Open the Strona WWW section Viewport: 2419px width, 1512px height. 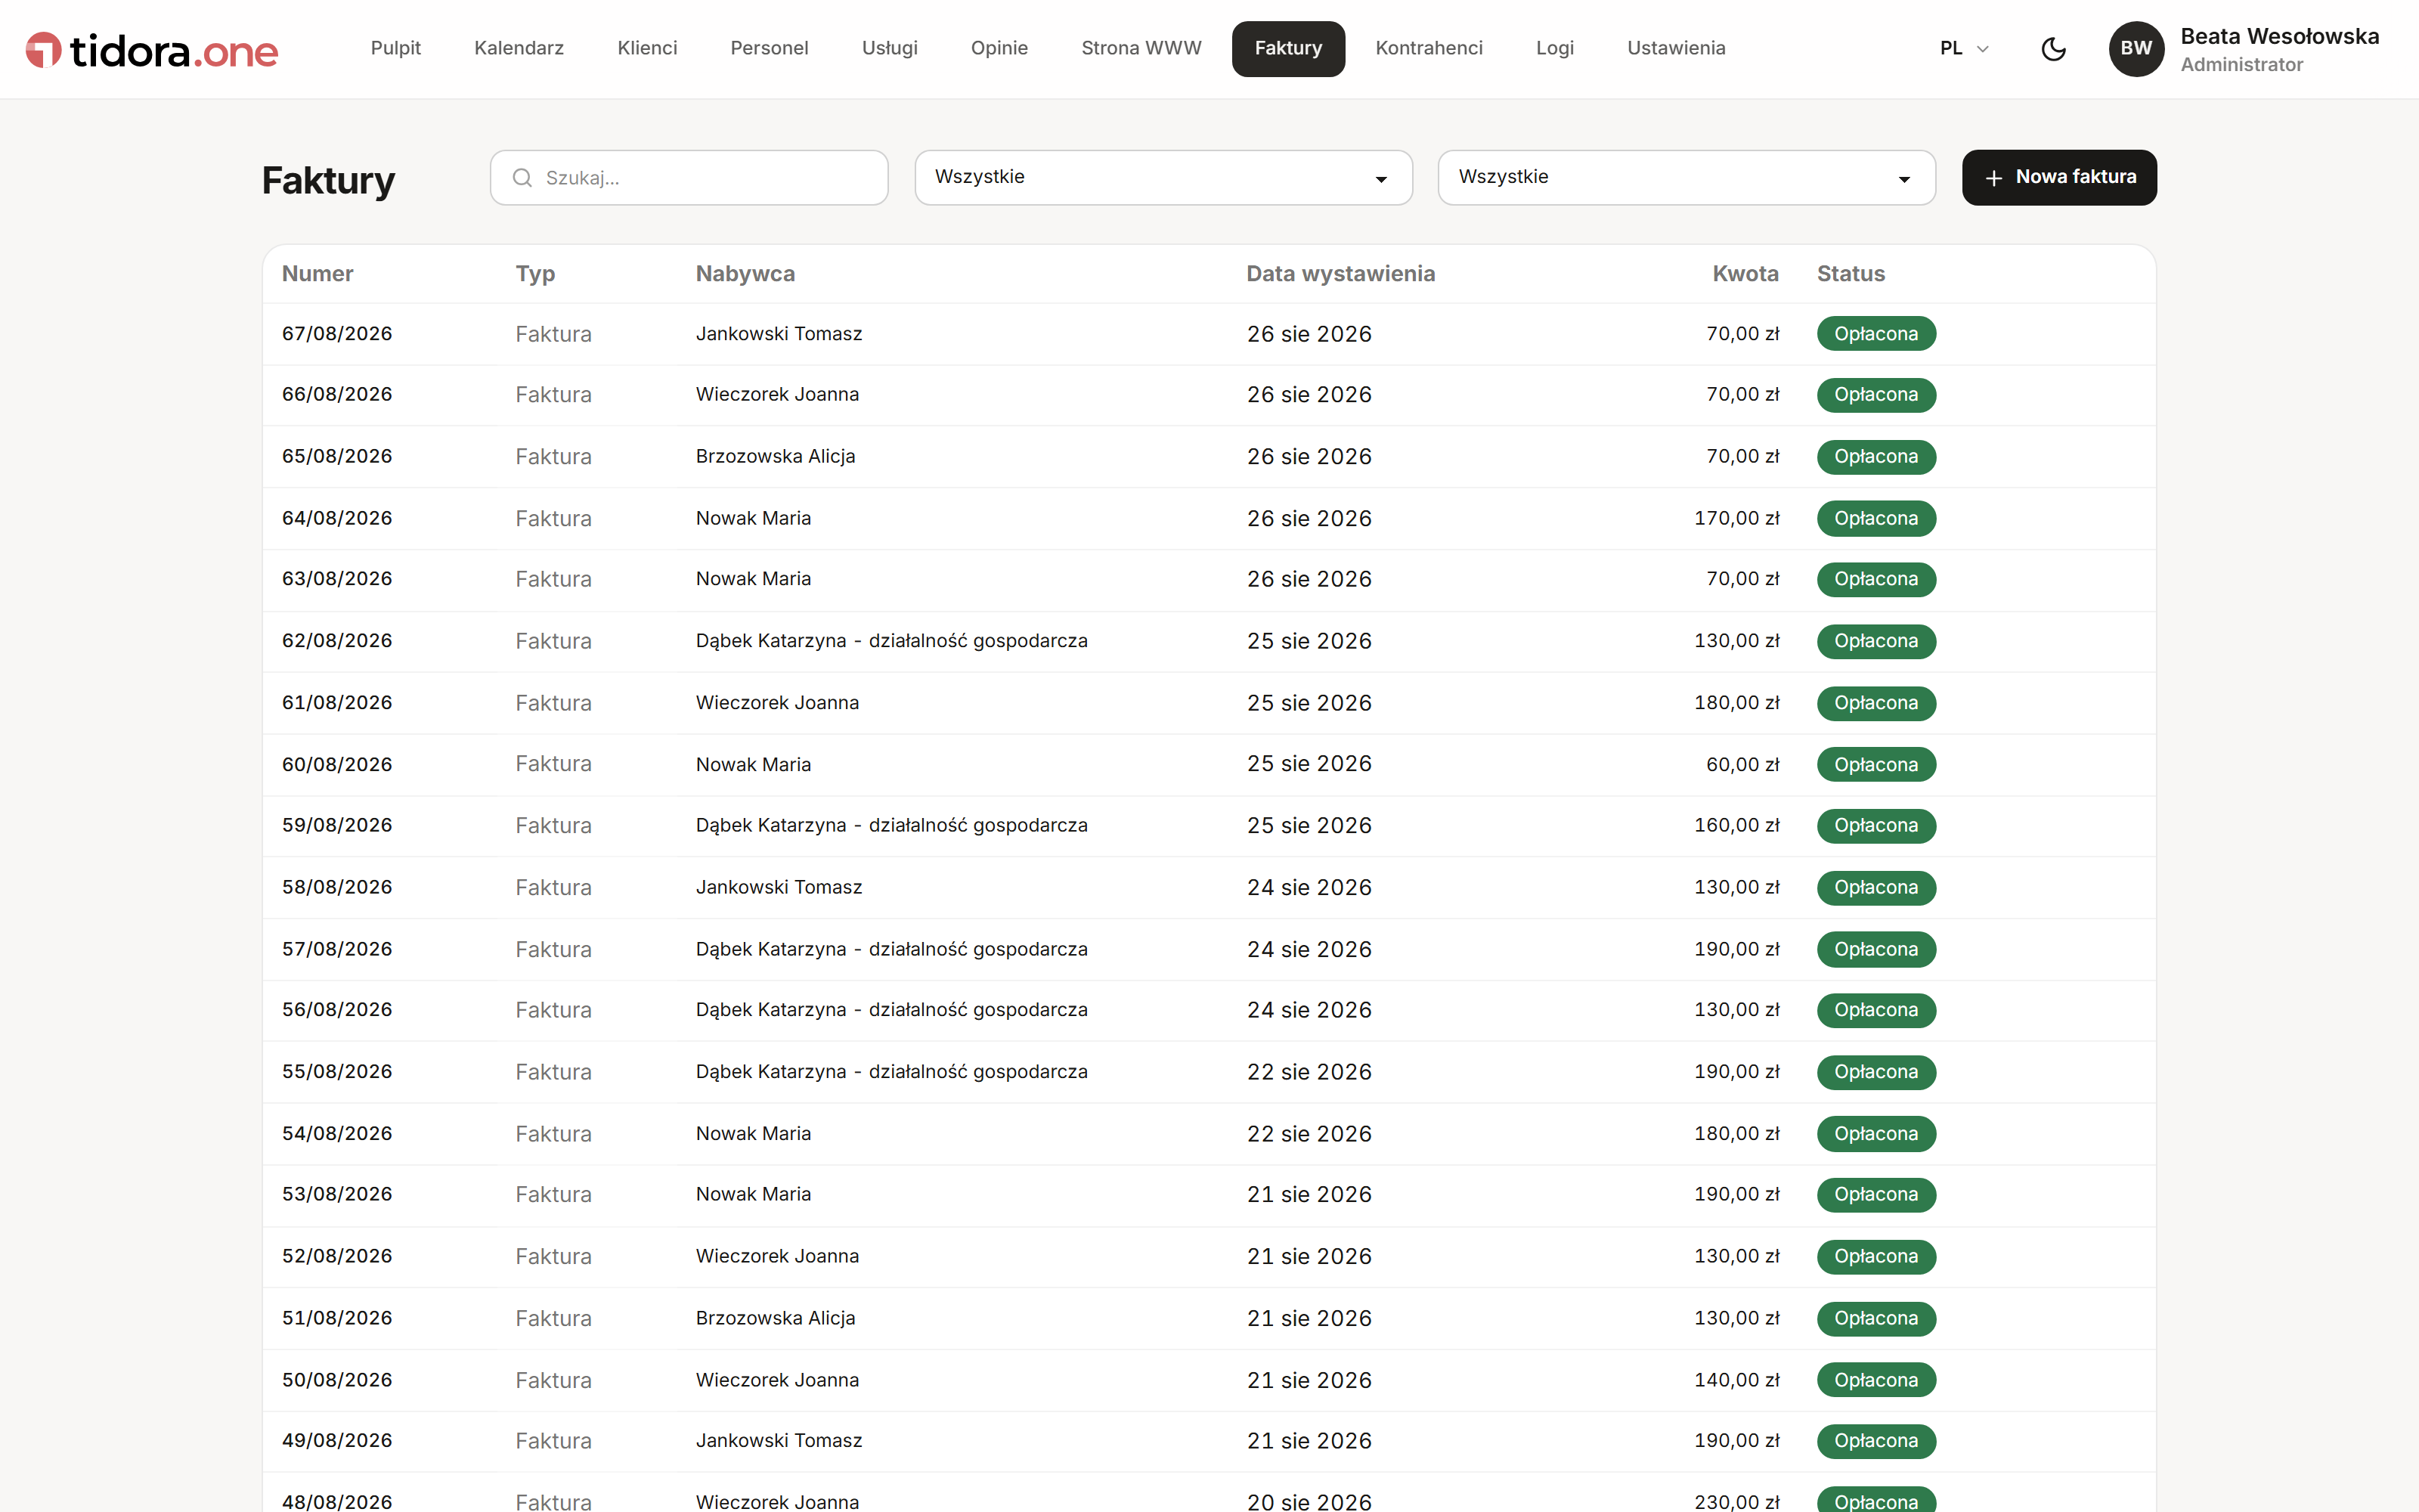pos(1141,49)
